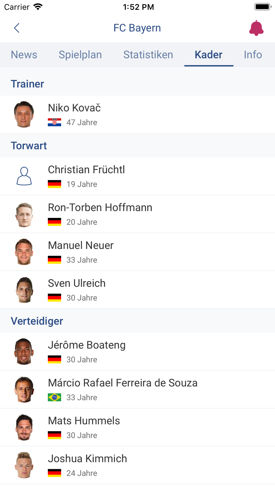
Task: Switch to the News tab
Action: 24,54
